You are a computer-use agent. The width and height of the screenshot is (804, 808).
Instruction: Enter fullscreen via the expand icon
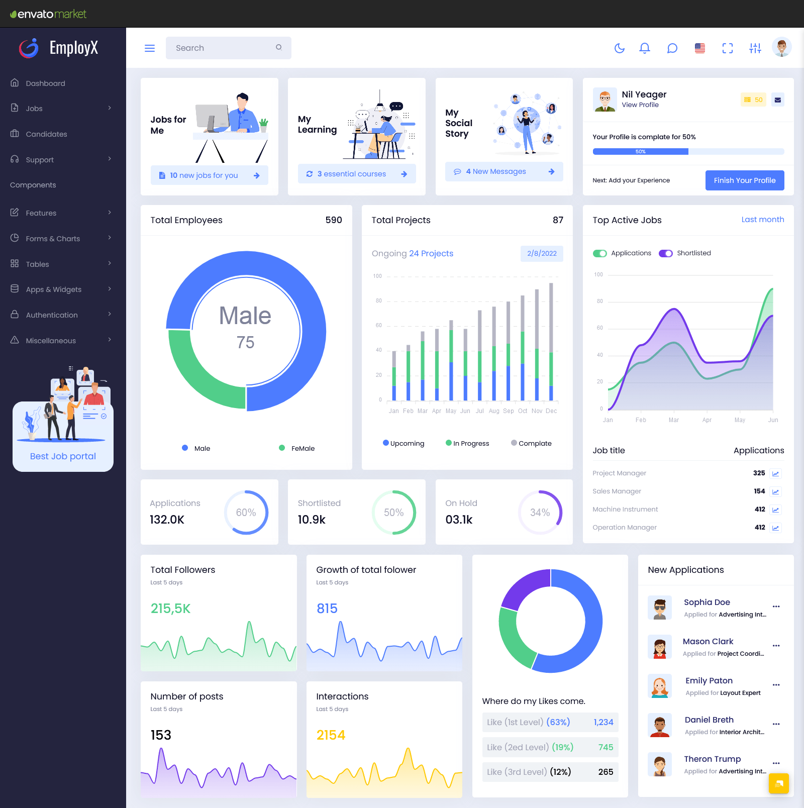pos(727,48)
